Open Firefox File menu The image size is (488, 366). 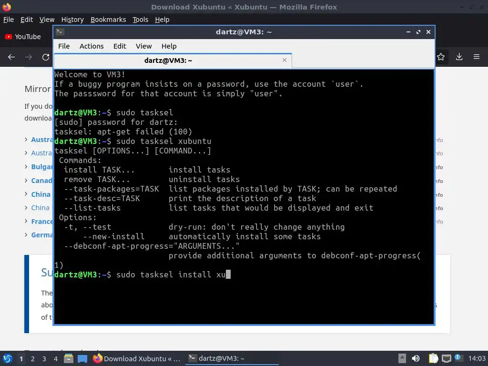coord(9,20)
